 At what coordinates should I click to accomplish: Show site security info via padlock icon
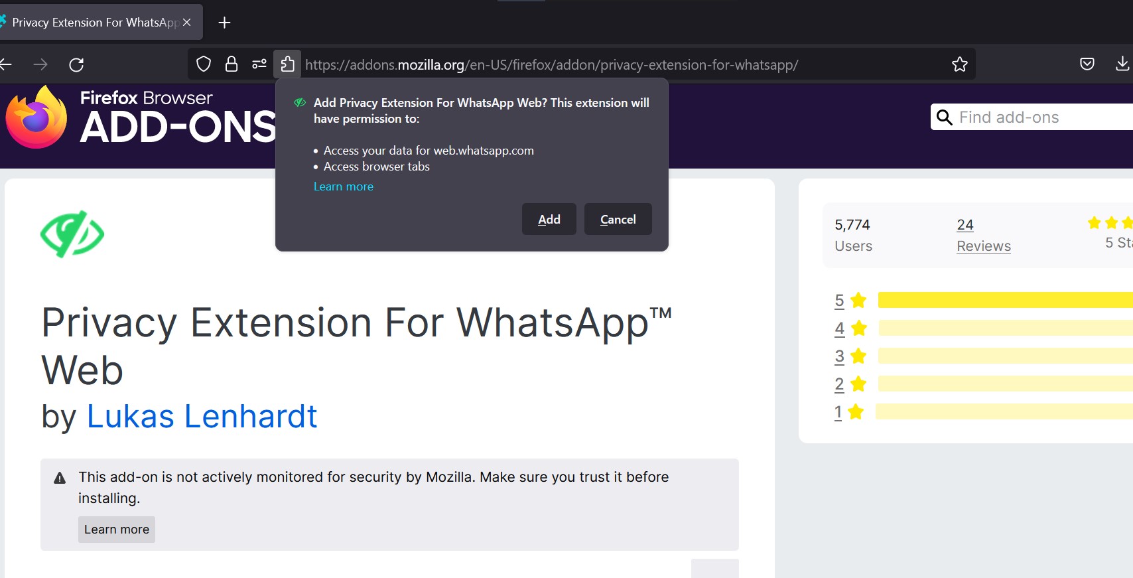pos(232,64)
